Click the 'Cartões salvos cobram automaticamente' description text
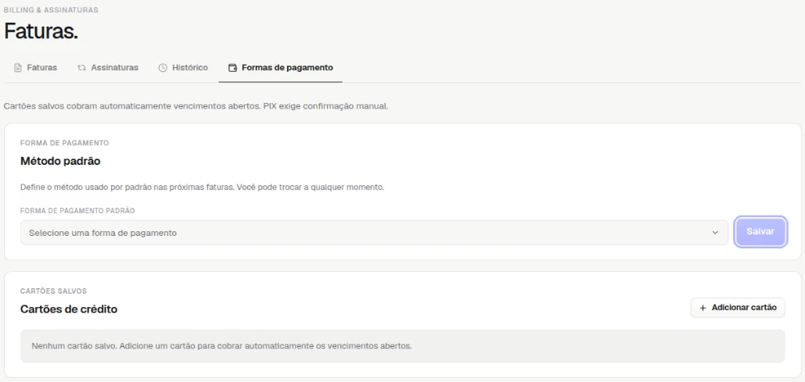Viewport: 805px width, 382px height. point(196,107)
